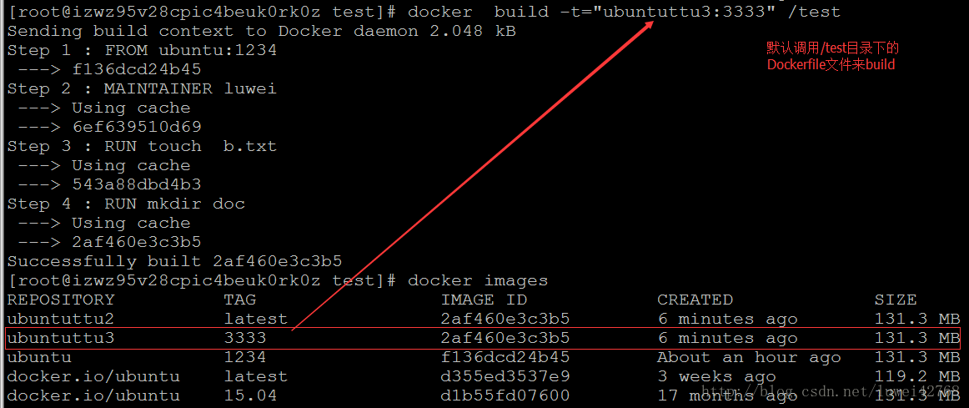Click the 'Successfully built 2af460e3c3b5' line
Screen dimensions: 969x408
(x=174, y=261)
